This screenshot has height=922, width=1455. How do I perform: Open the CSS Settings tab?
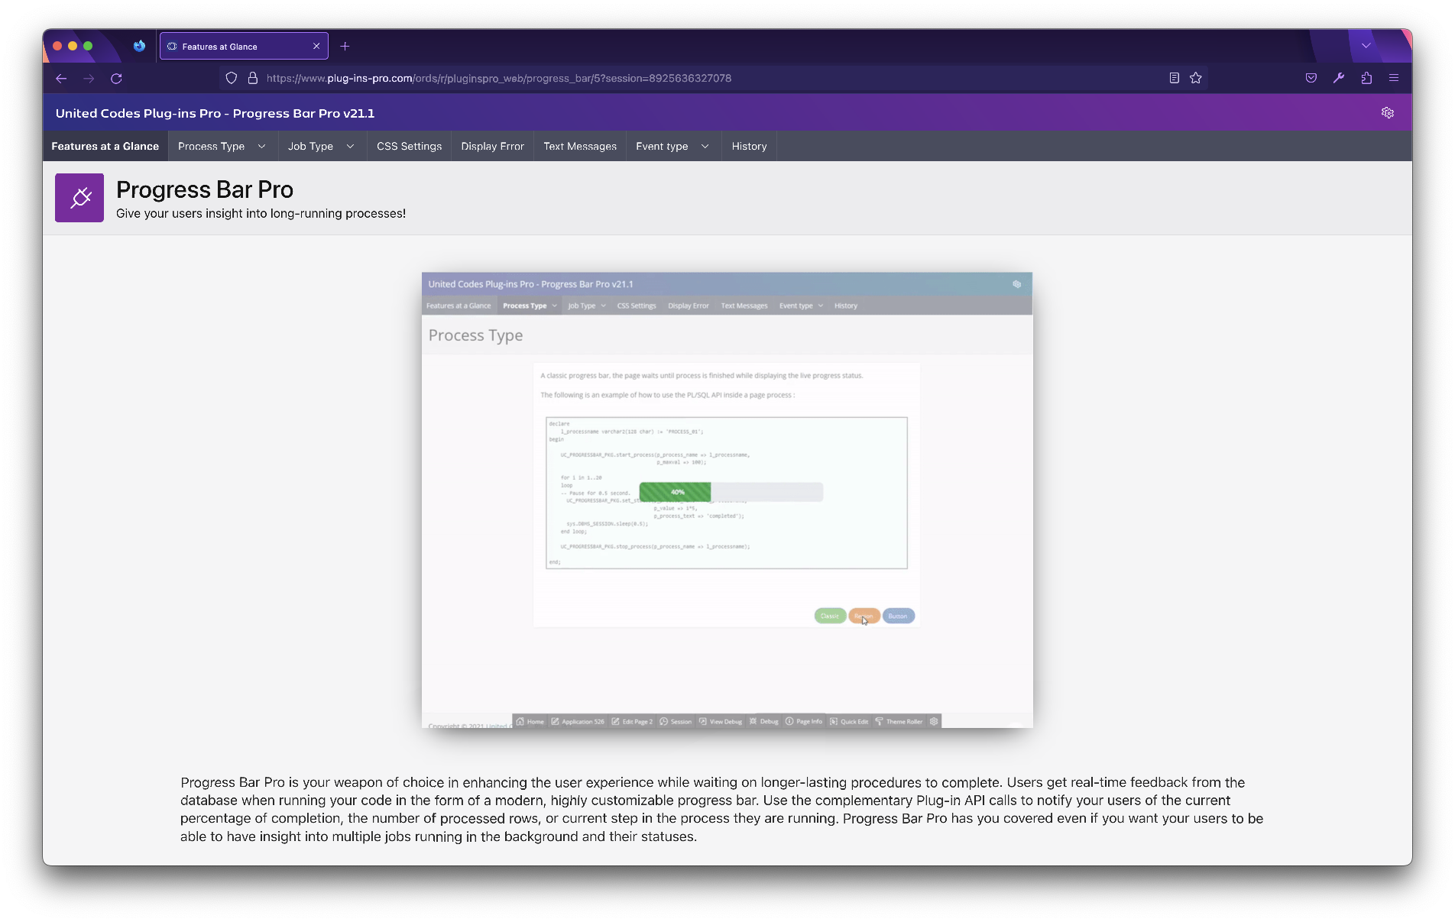point(409,146)
